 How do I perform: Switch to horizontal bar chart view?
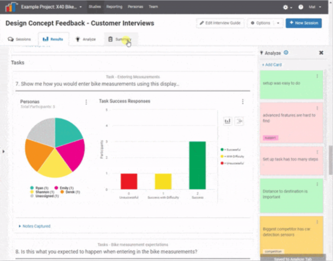[x=239, y=122]
